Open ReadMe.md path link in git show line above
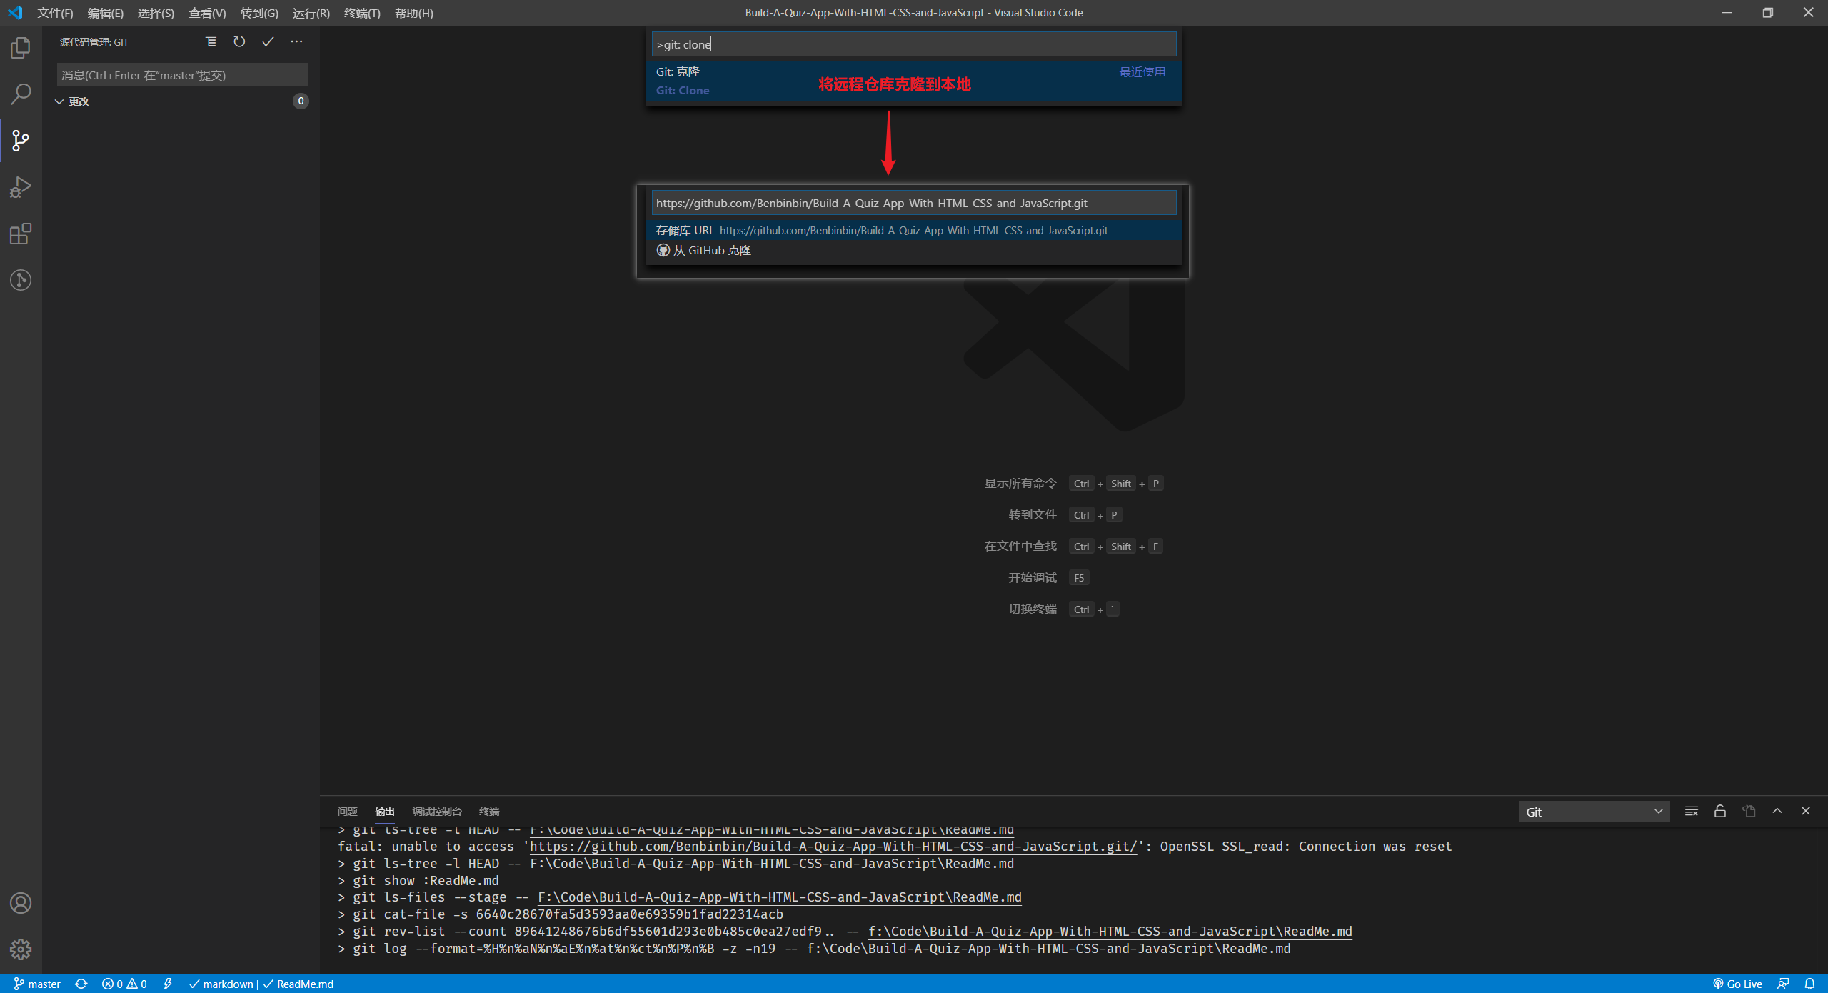The height and width of the screenshot is (993, 1828). coord(771,864)
